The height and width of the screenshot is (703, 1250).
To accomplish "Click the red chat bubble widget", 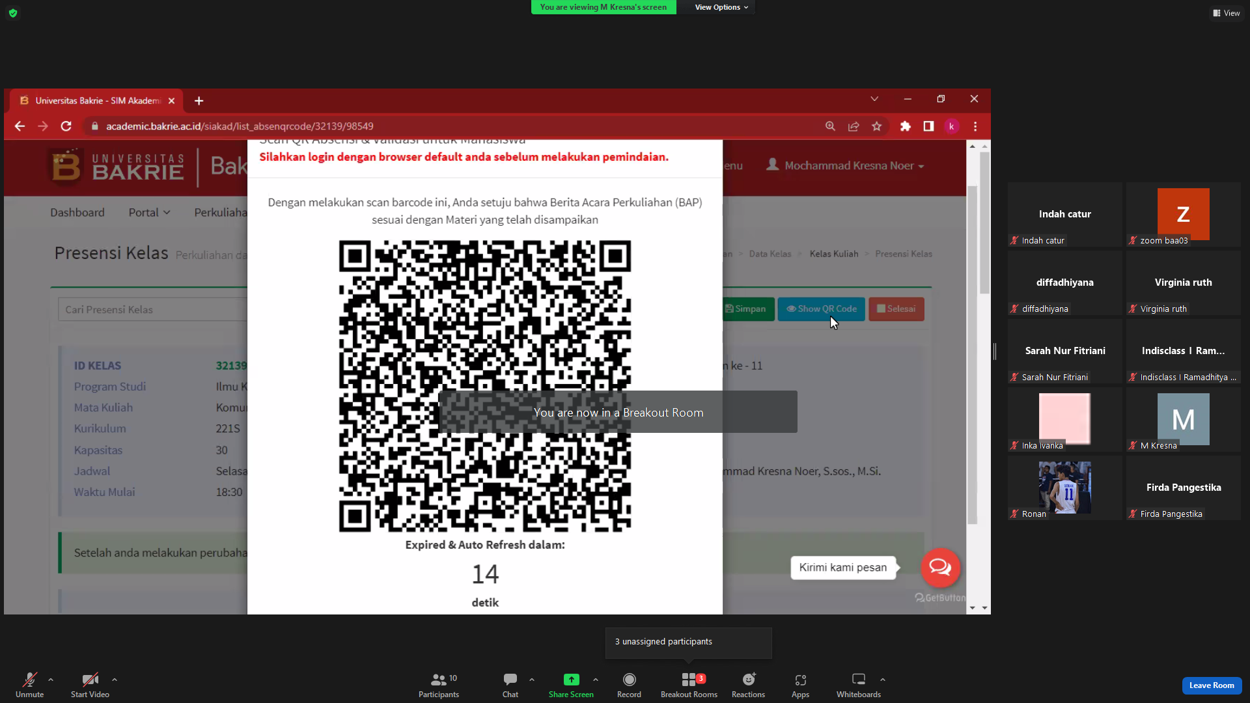I will tap(940, 568).
